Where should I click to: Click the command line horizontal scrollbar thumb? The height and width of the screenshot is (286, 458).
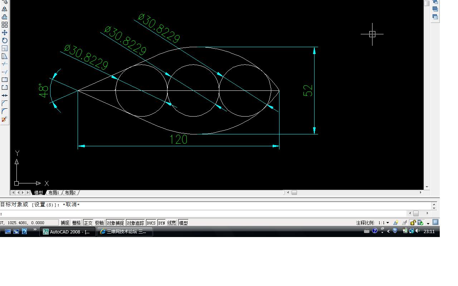(x=416, y=213)
